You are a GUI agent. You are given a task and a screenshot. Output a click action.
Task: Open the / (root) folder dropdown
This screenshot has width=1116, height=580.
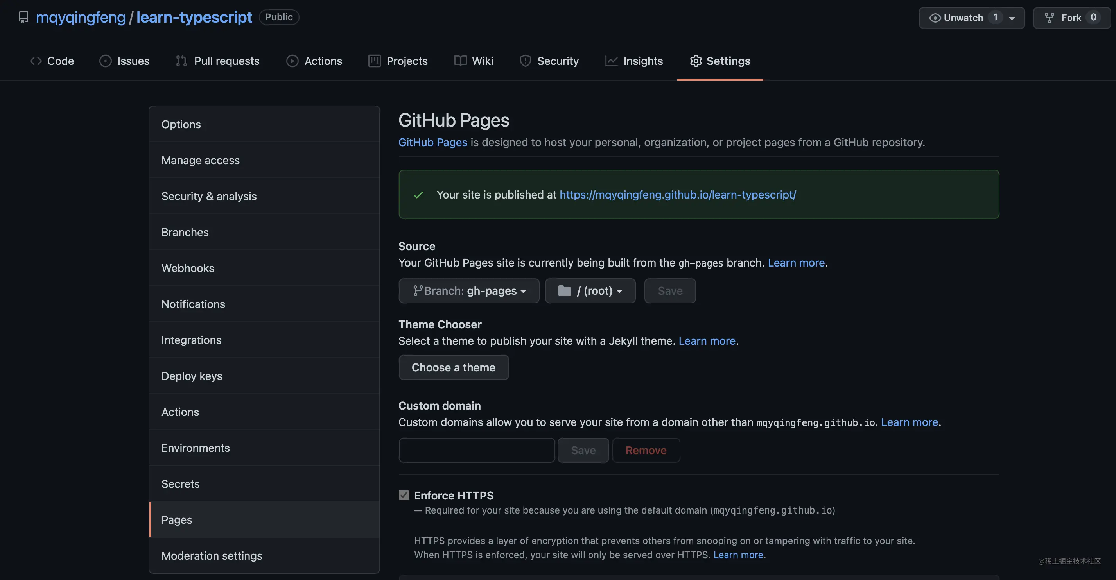[x=590, y=291]
